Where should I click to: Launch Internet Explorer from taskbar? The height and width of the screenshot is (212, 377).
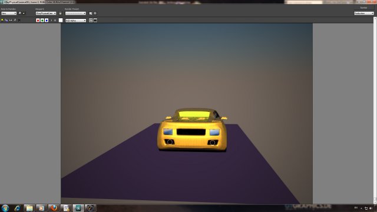(x=17, y=208)
